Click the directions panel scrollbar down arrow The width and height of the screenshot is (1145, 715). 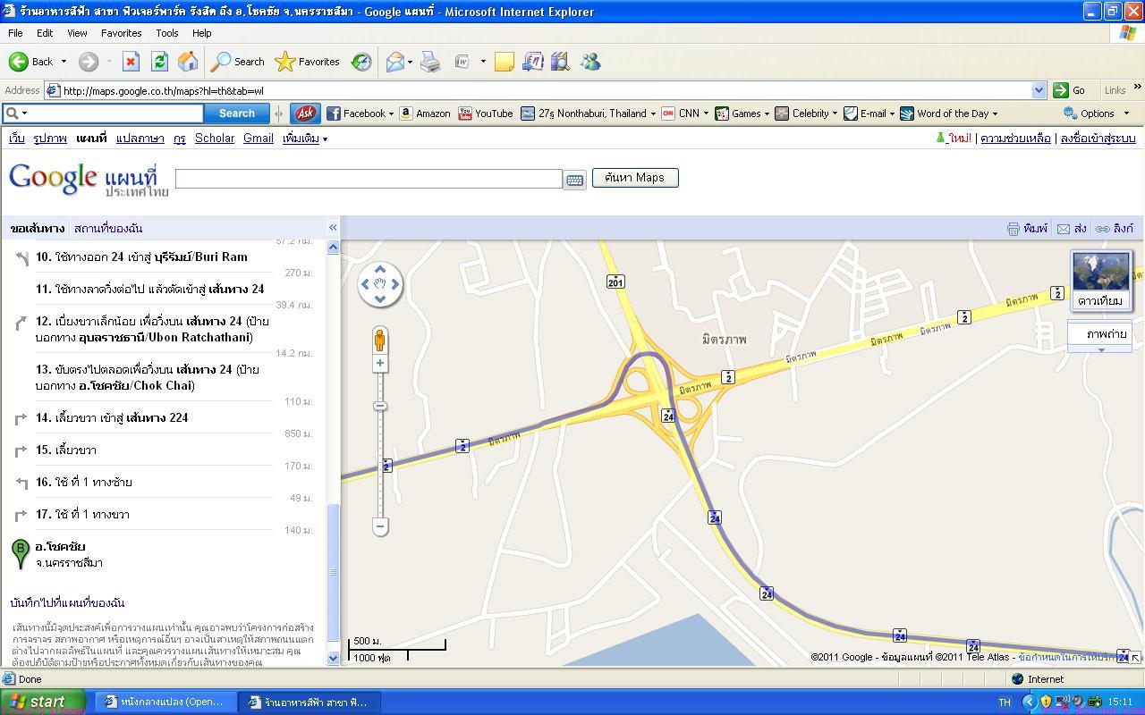point(334,659)
